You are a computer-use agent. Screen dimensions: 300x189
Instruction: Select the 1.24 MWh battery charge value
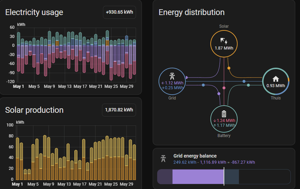pos(226,121)
